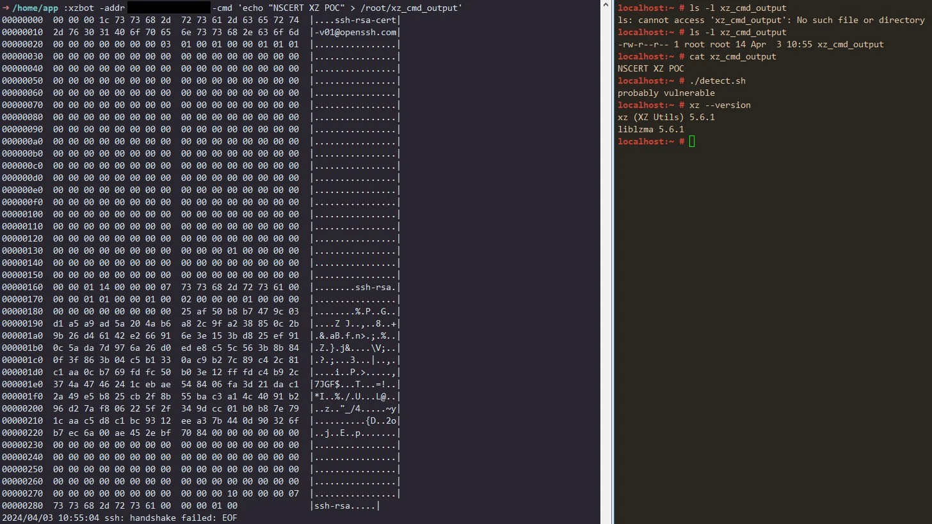Click hex dump offset 00000190
This screenshot has height=524, width=932.
(22, 323)
